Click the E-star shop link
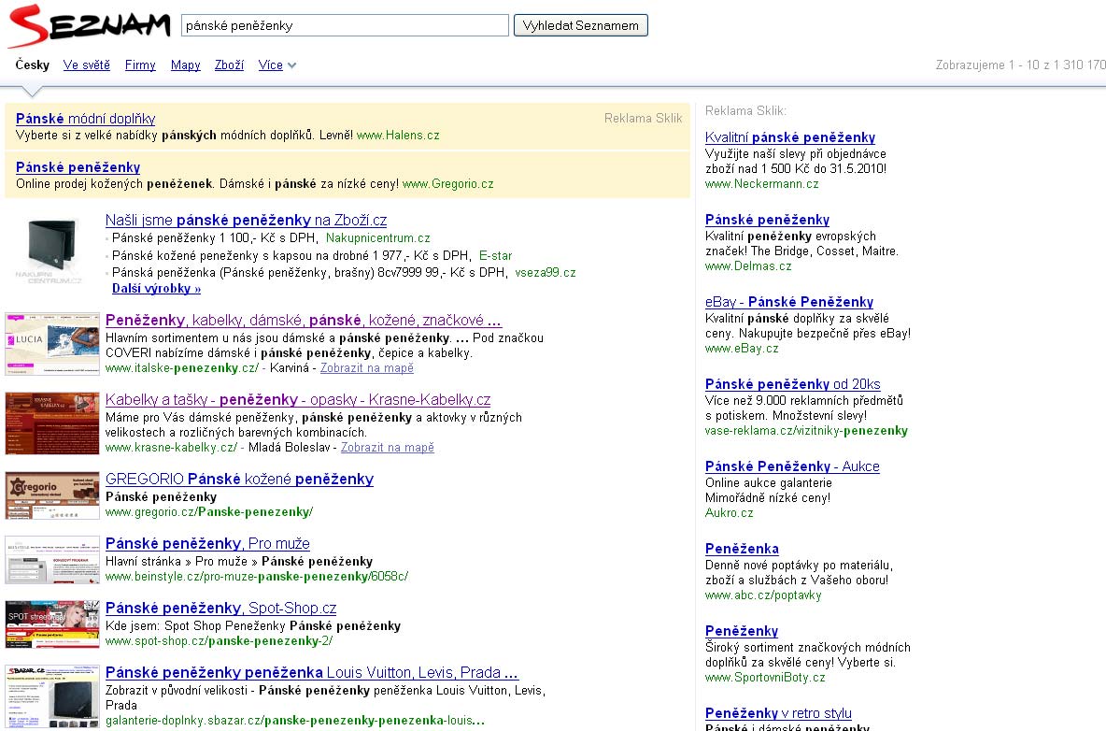Viewport: 1106px width, 731px height. [x=496, y=255]
